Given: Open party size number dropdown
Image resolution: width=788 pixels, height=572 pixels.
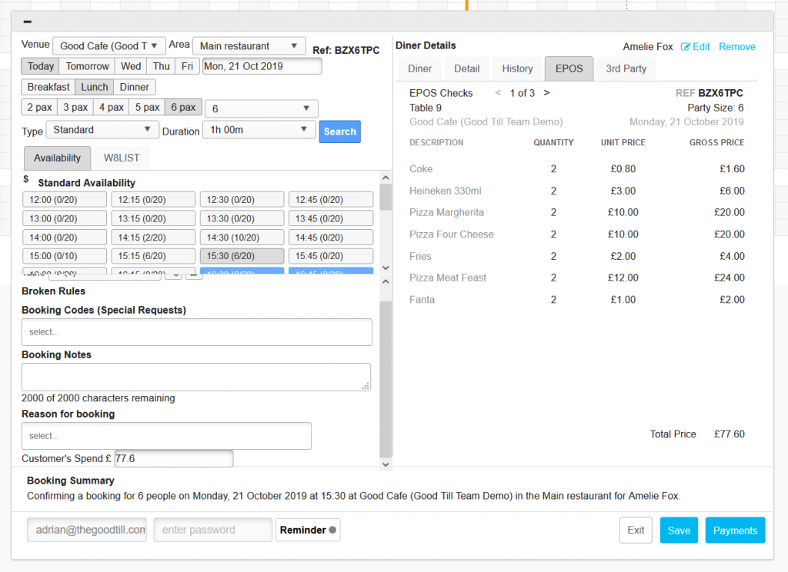Looking at the screenshot, I should (x=262, y=108).
